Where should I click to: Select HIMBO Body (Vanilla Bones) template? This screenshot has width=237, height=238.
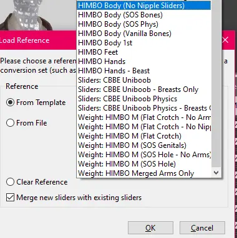(x=144, y=34)
